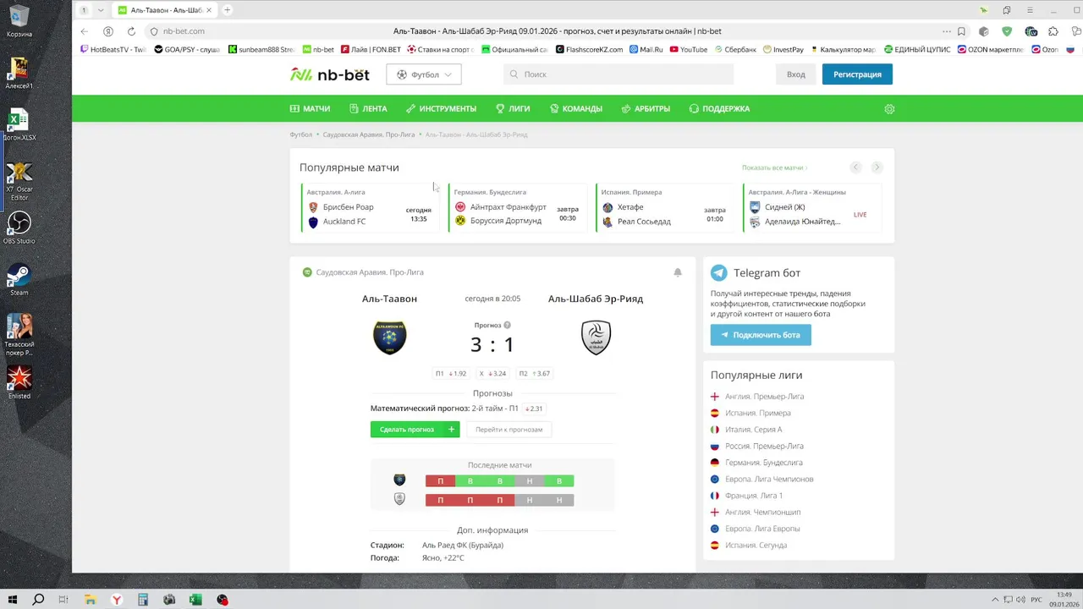Open the Windows Start menu
This screenshot has width=1083, height=609.
tap(14, 600)
